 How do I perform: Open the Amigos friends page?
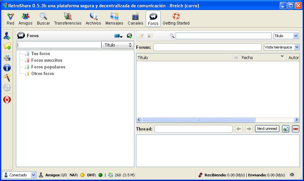pyautogui.click(x=25, y=19)
